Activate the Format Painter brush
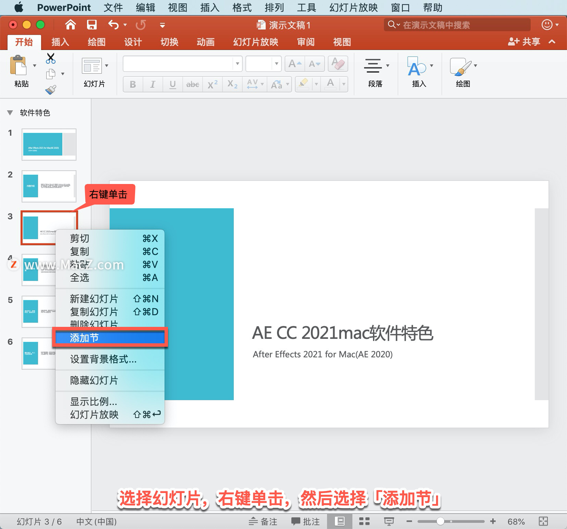The image size is (567, 529). pyautogui.click(x=51, y=90)
